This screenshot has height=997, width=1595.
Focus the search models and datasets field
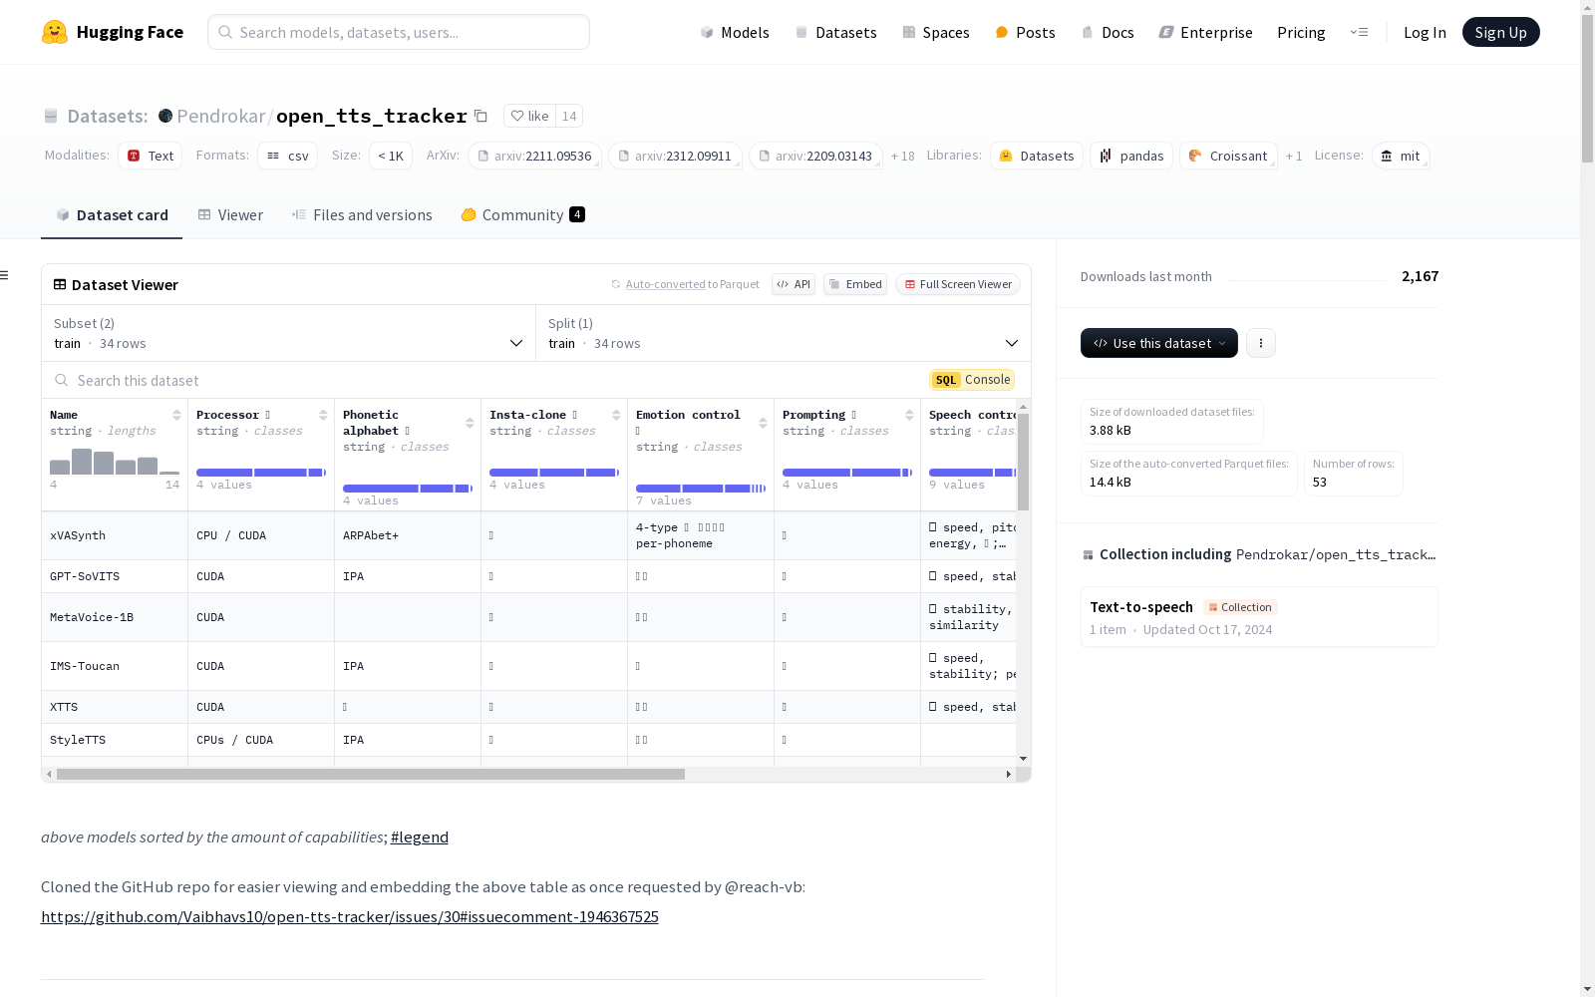click(x=399, y=32)
